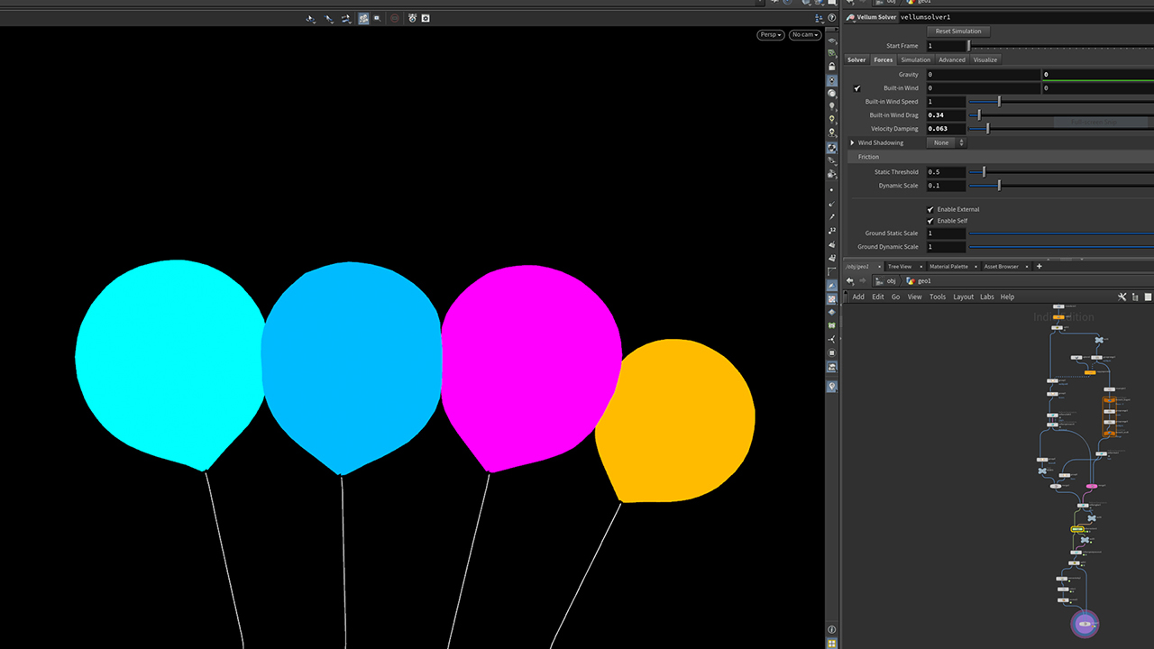Open the Layout menu in network editor
The height and width of the screenshot is (649, 1154).
click(963, 297)
